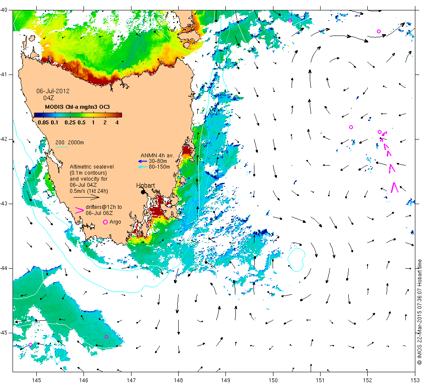Click the Argo float marker near 152.3E, 41.9S
This screenshot has height=390, width=424.
pos(380,132)
